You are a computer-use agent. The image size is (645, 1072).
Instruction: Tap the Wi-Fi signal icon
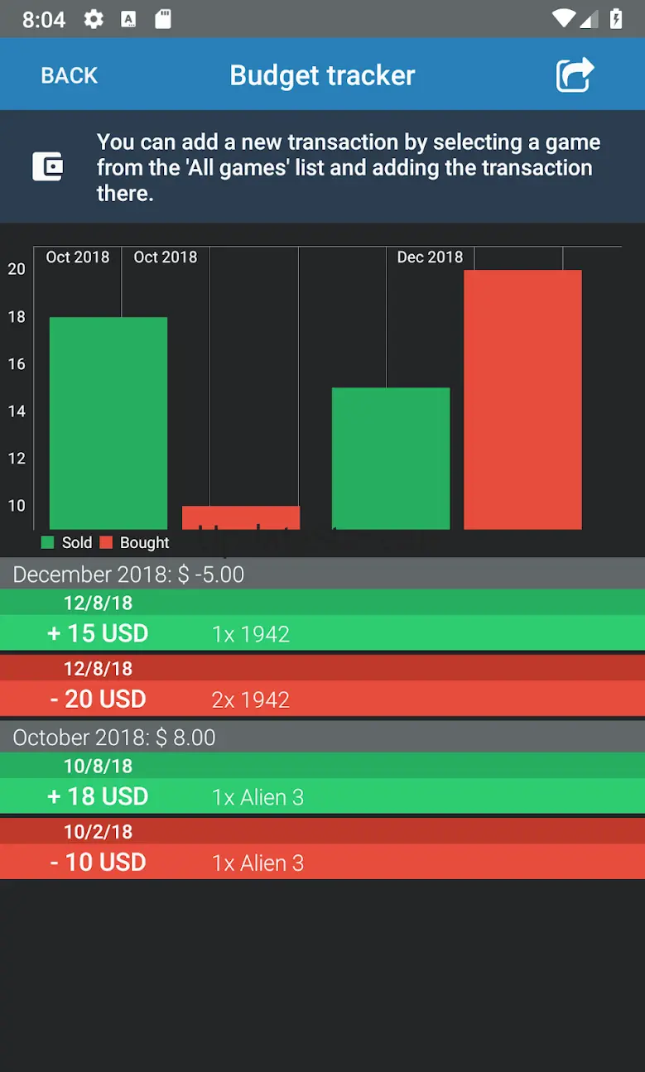click(x=564, y=18)
